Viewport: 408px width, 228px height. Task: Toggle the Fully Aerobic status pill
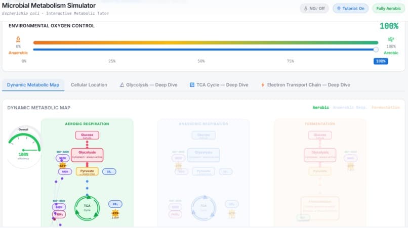point(388,8)
